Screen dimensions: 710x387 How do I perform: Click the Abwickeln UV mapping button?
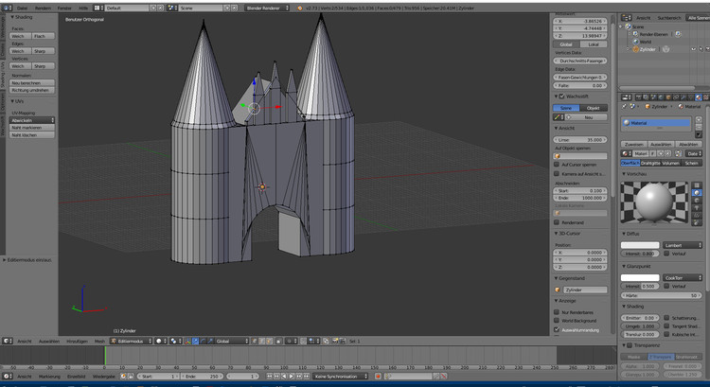29,120
